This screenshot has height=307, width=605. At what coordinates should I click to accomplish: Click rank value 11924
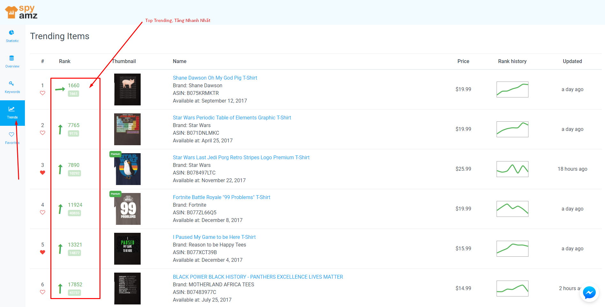point(75,205)
